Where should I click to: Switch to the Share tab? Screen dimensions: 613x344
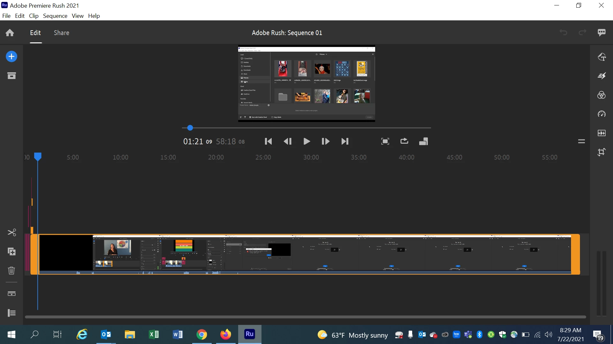[61, 33]
